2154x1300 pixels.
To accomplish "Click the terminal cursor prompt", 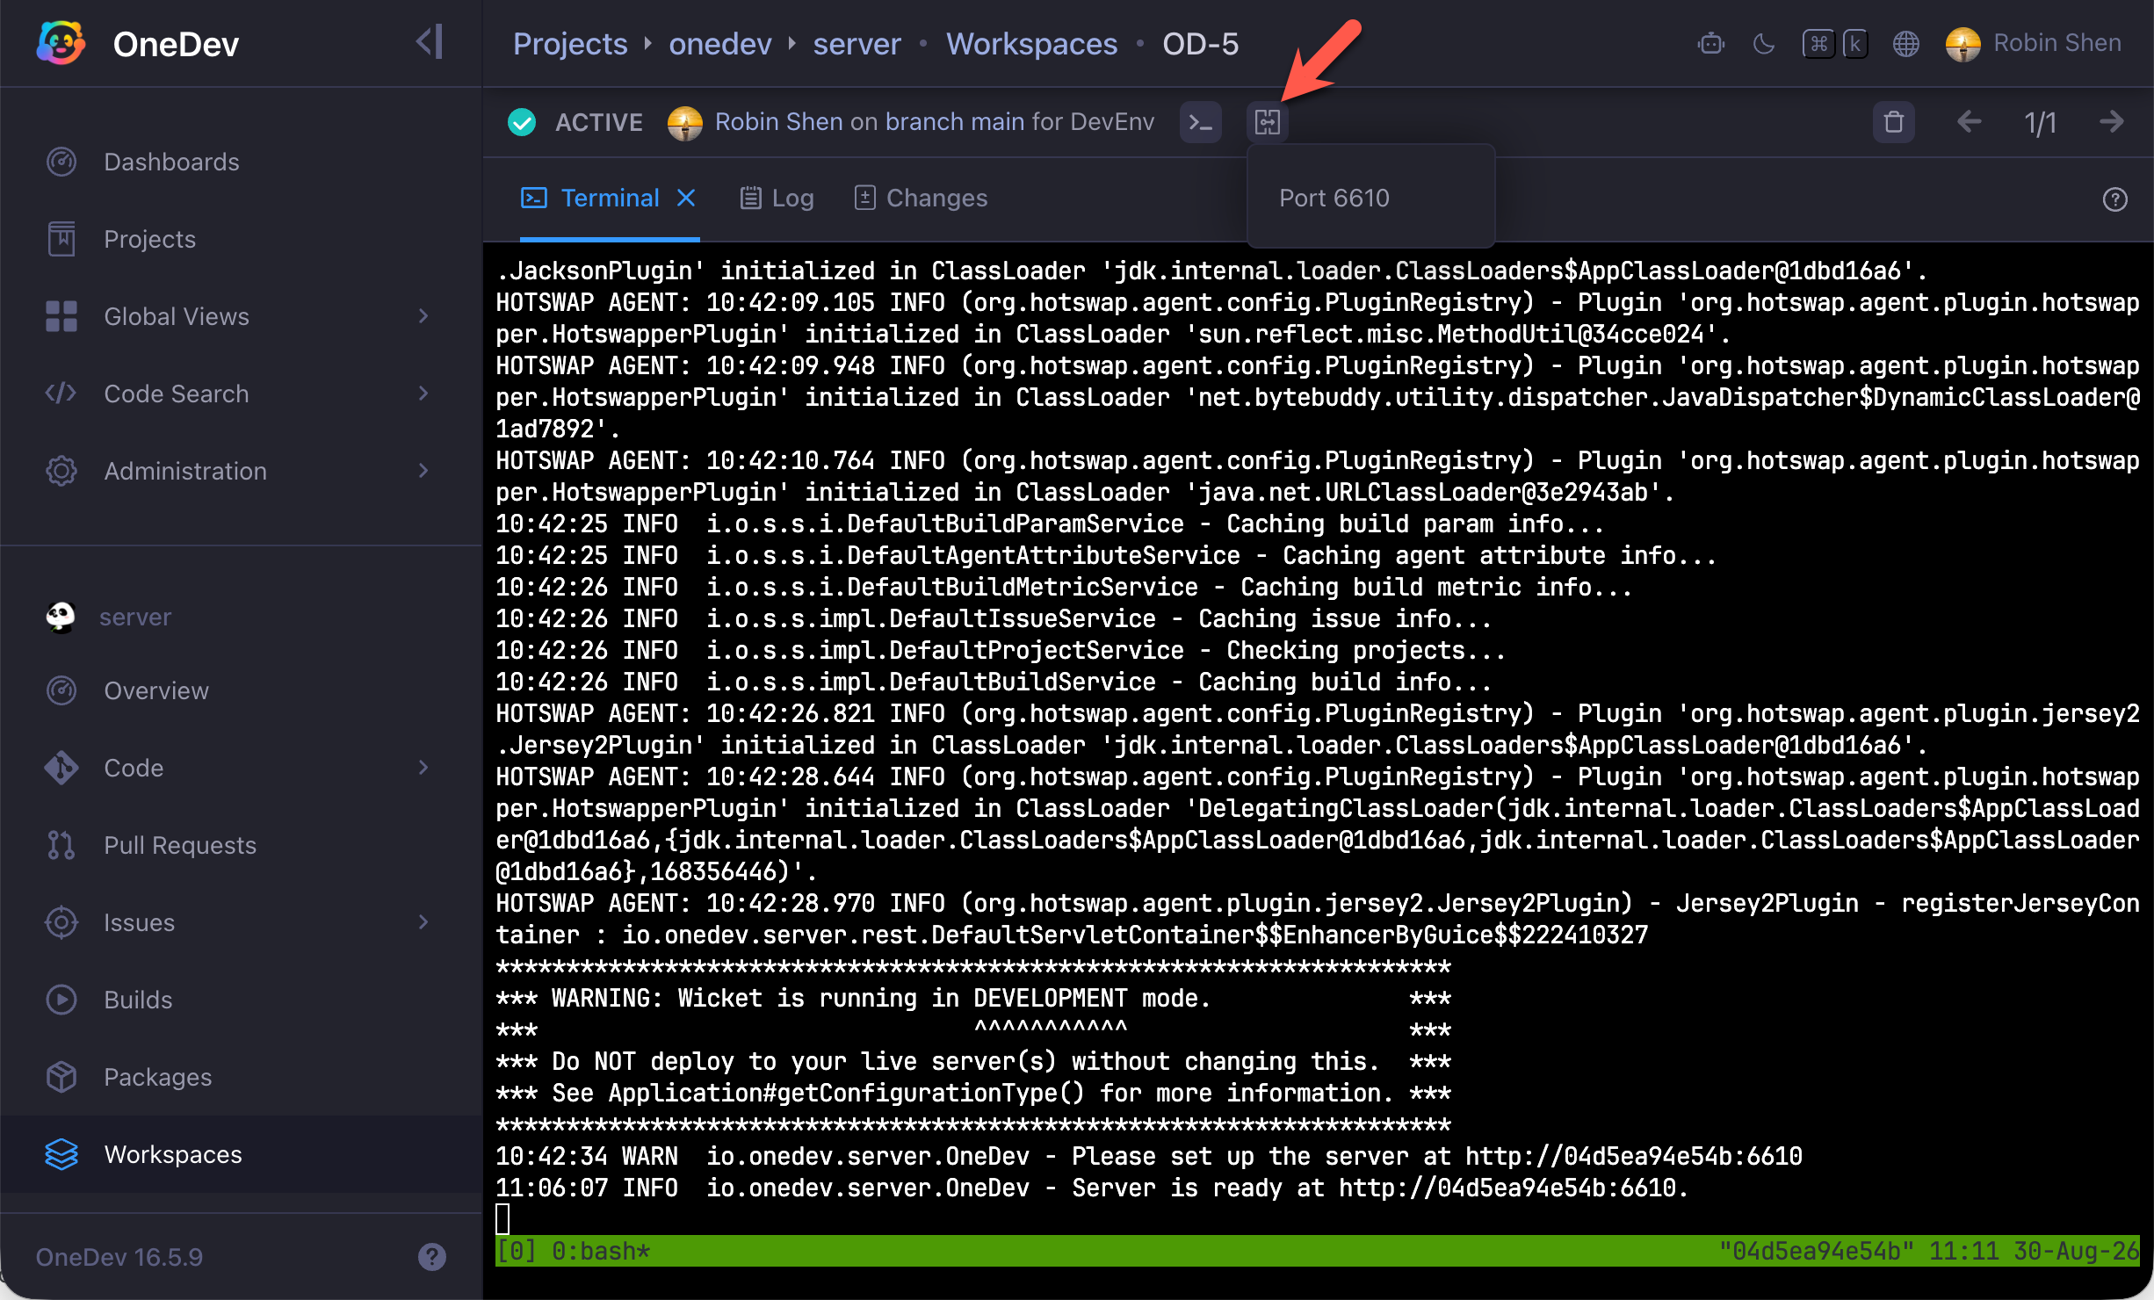I will point(502,1218).
